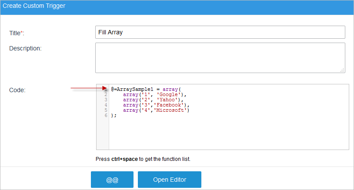The image size is (354, 190).
Task: Place cursor on the 'Facebook' array line
Action: point(156,105)
